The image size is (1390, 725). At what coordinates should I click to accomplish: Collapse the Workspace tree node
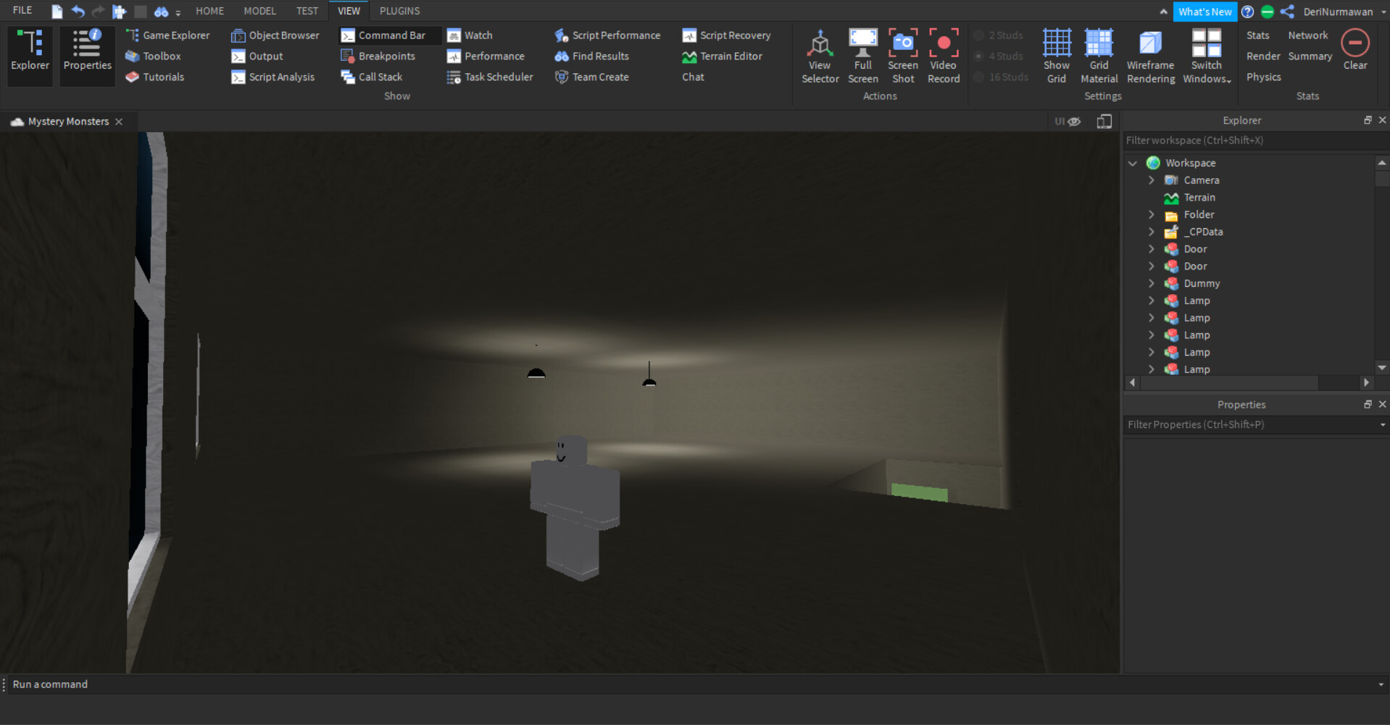coord(1133,164)
